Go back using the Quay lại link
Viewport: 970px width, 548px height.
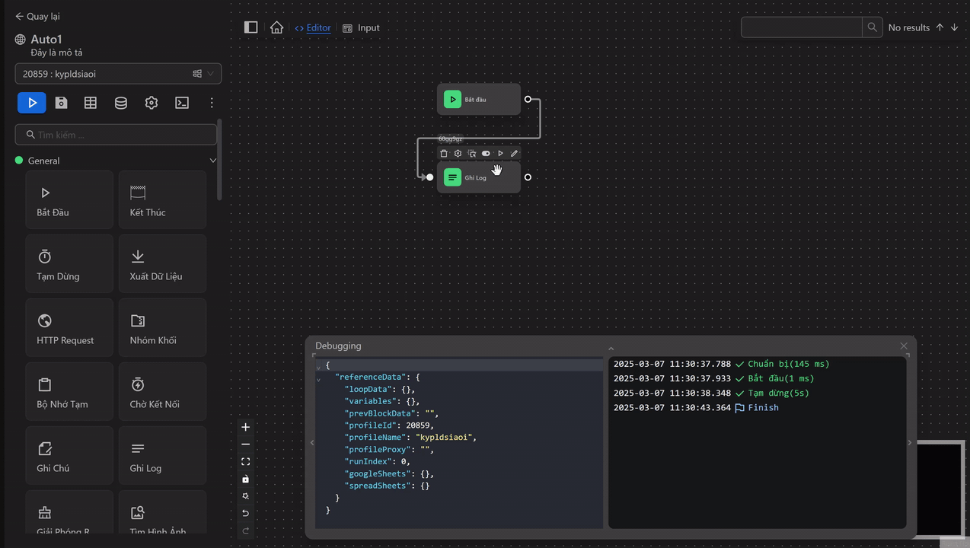point(36,16)
